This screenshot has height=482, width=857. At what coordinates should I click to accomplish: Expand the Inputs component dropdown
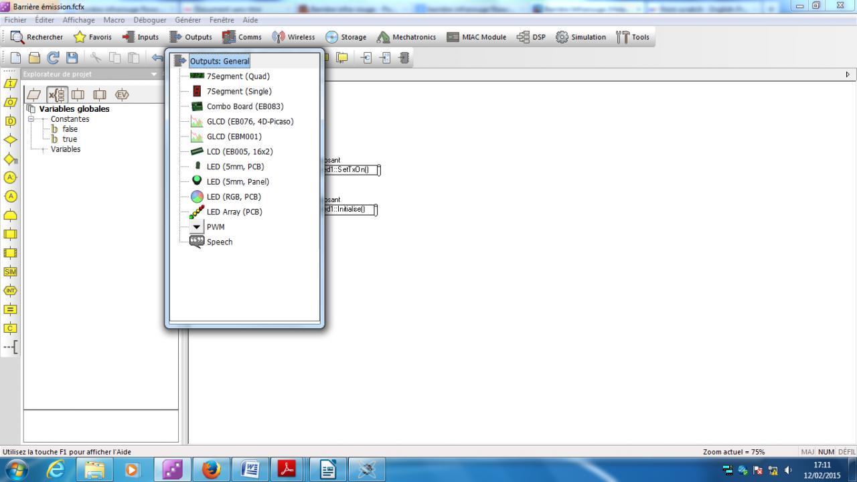click(141, 37)
